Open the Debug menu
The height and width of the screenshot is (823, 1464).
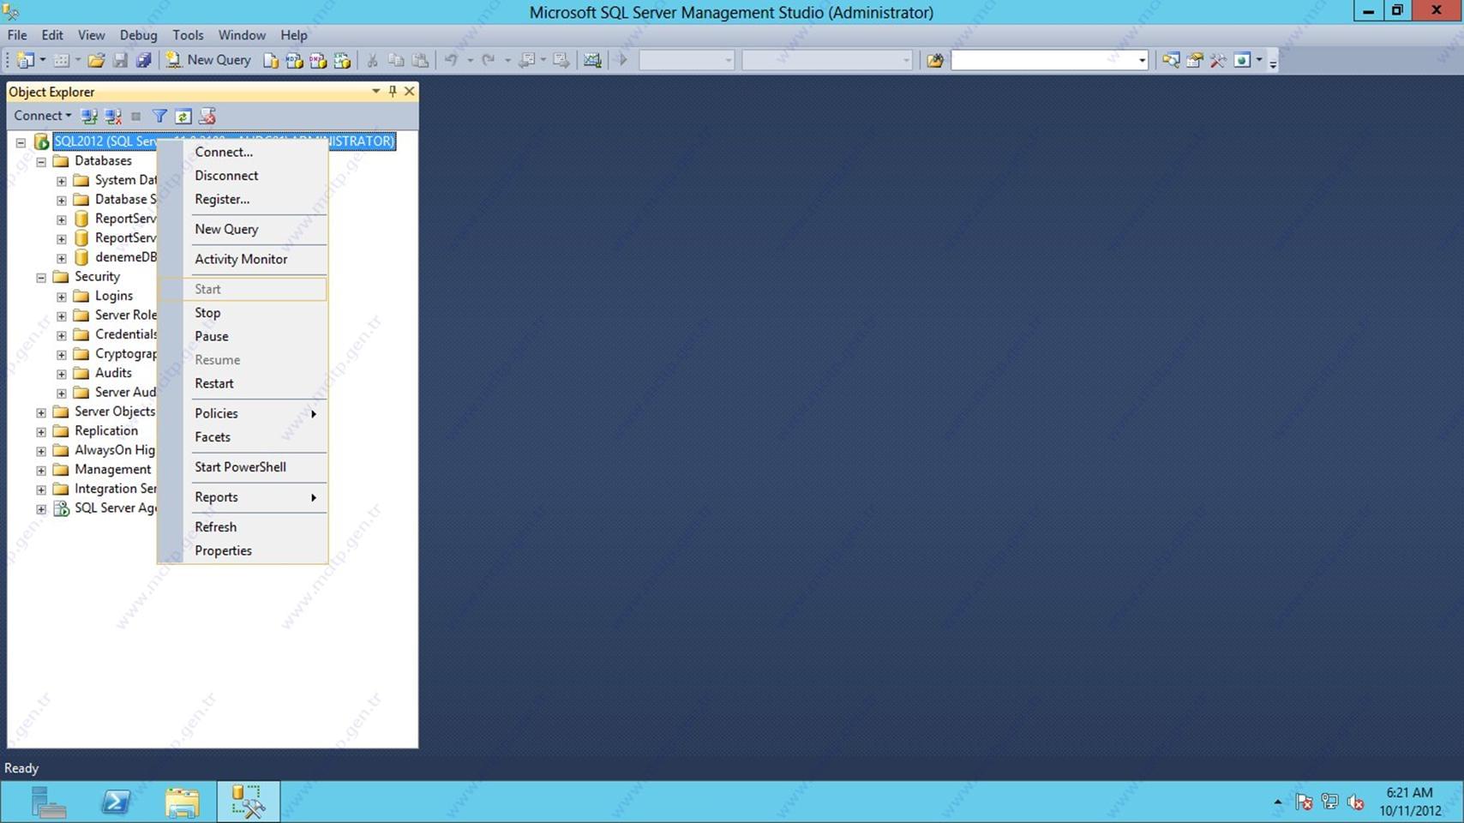pos(138,35)
